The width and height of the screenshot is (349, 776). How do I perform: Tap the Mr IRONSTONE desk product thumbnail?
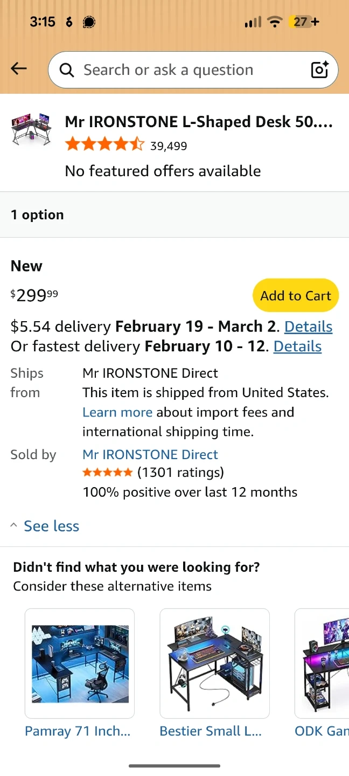coord(32,130)
